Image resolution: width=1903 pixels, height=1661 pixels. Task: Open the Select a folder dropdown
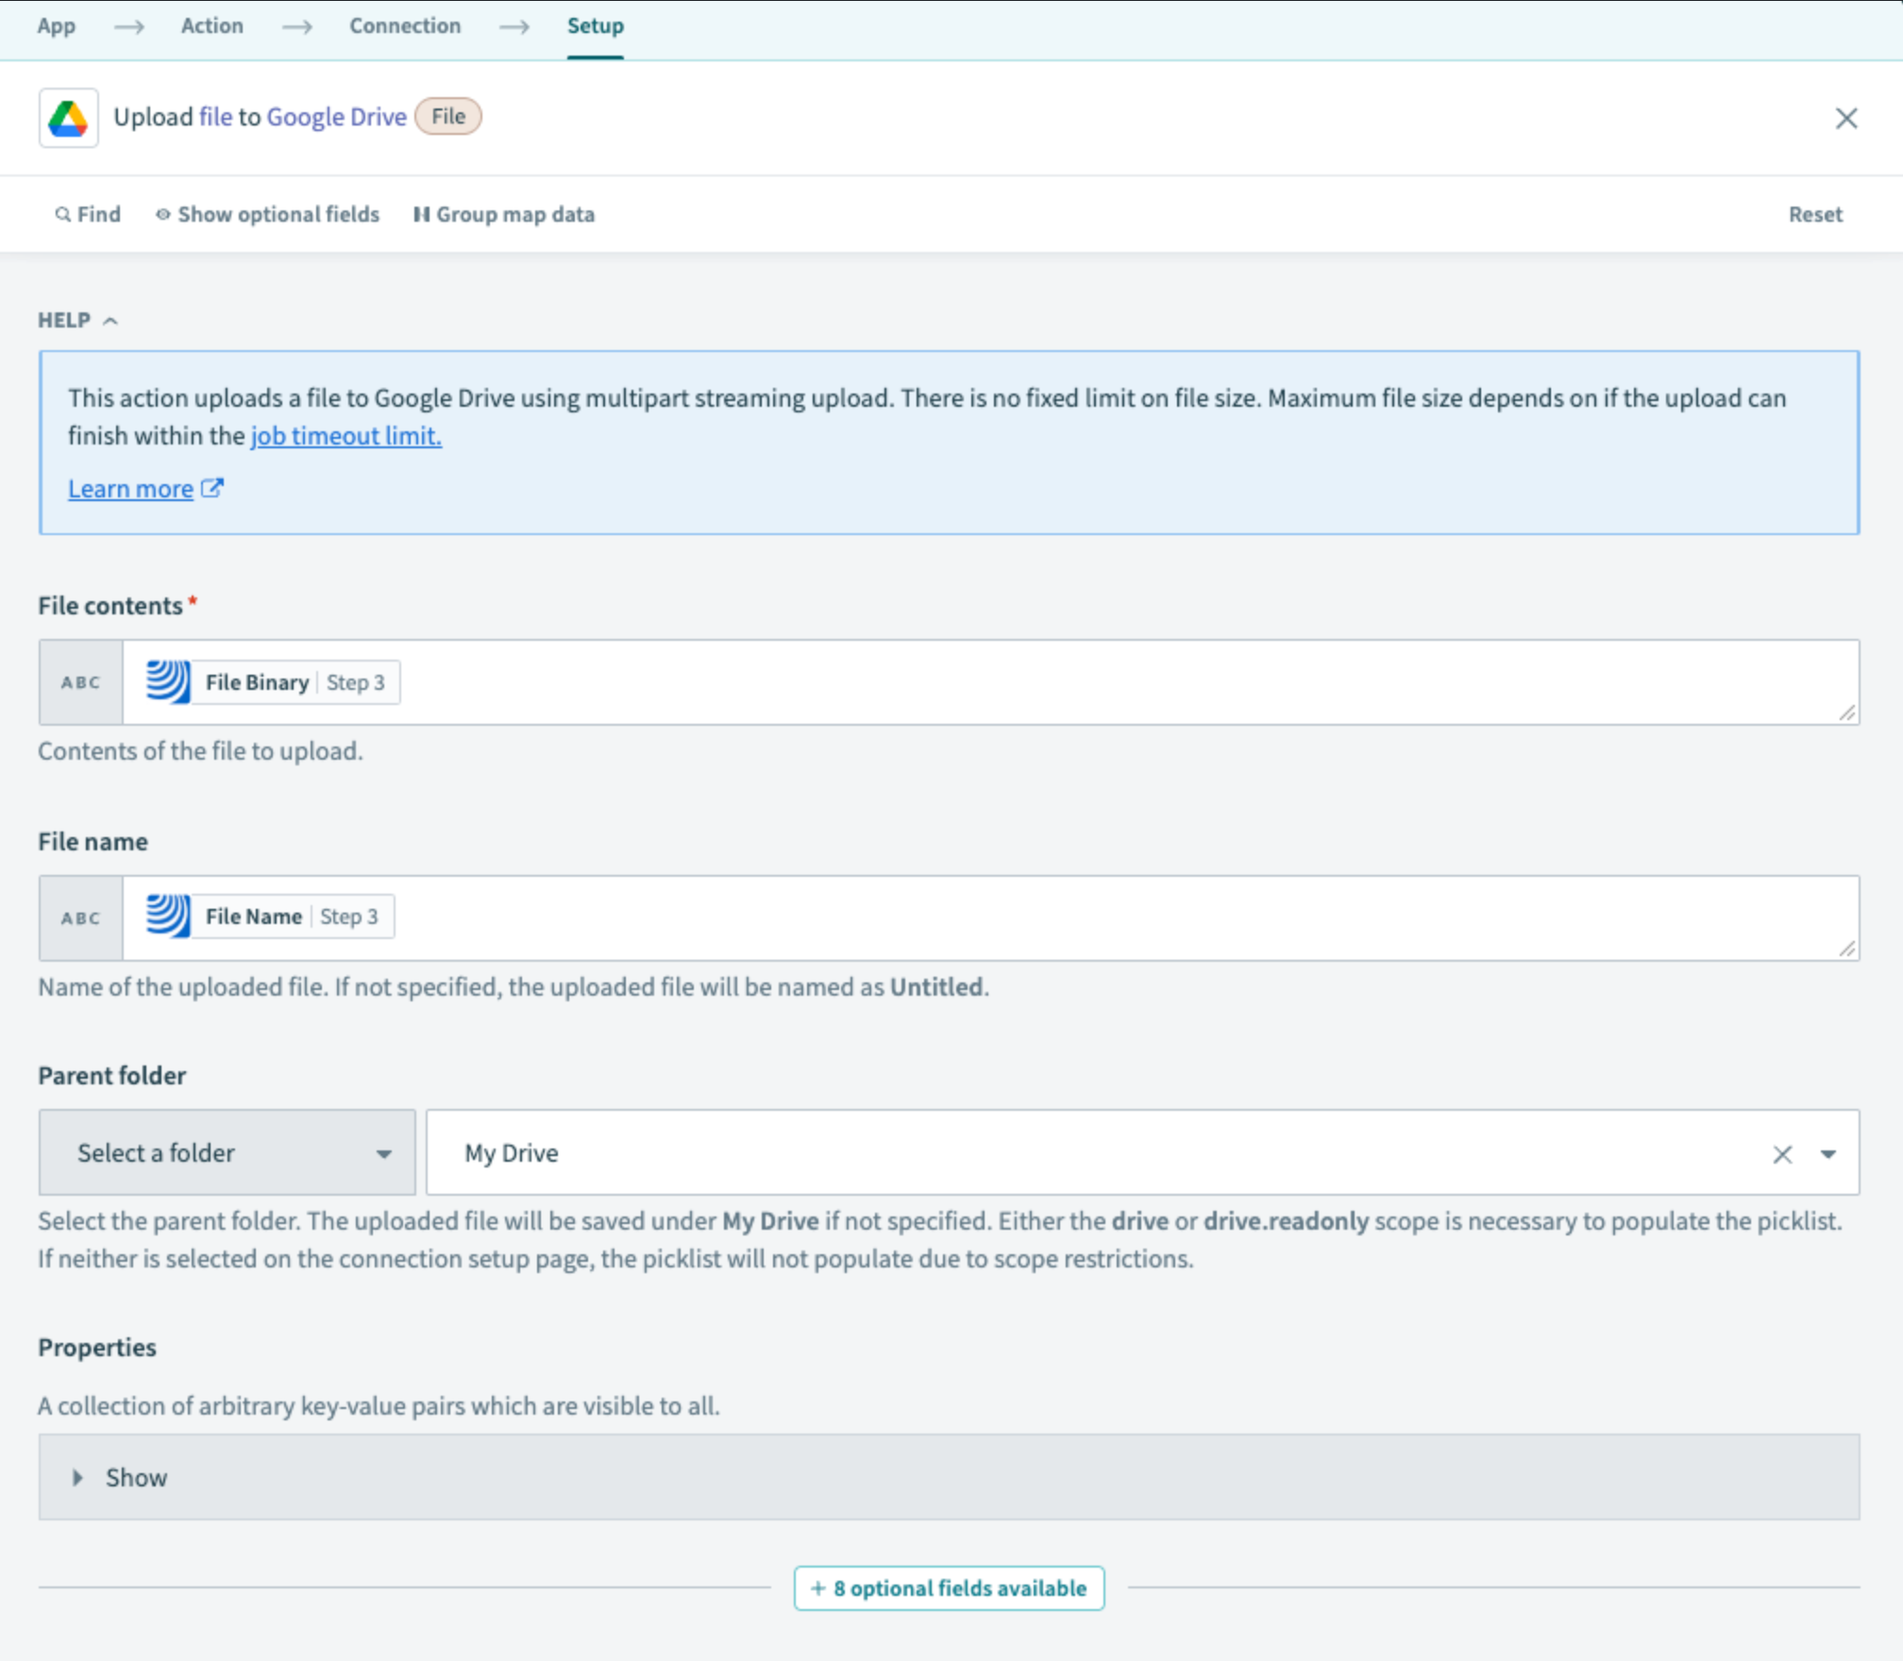(227, 1152)
